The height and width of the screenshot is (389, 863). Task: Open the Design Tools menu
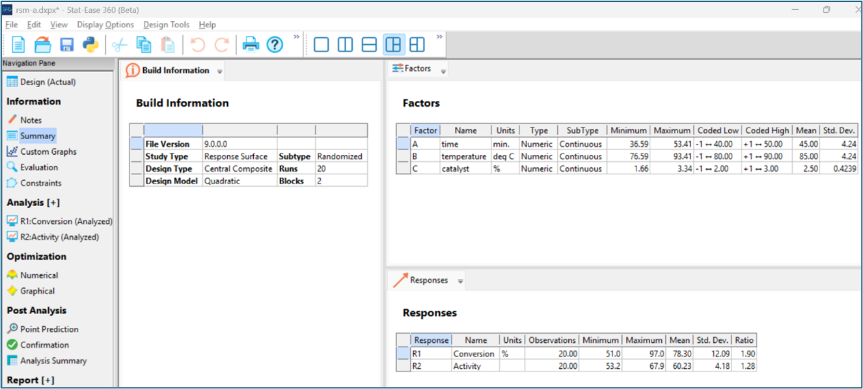(167, 25)
